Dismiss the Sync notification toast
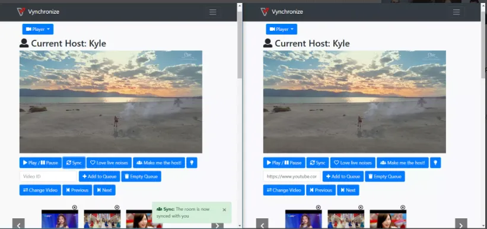This screenshot has height=229, width=487. pos(224,210)
